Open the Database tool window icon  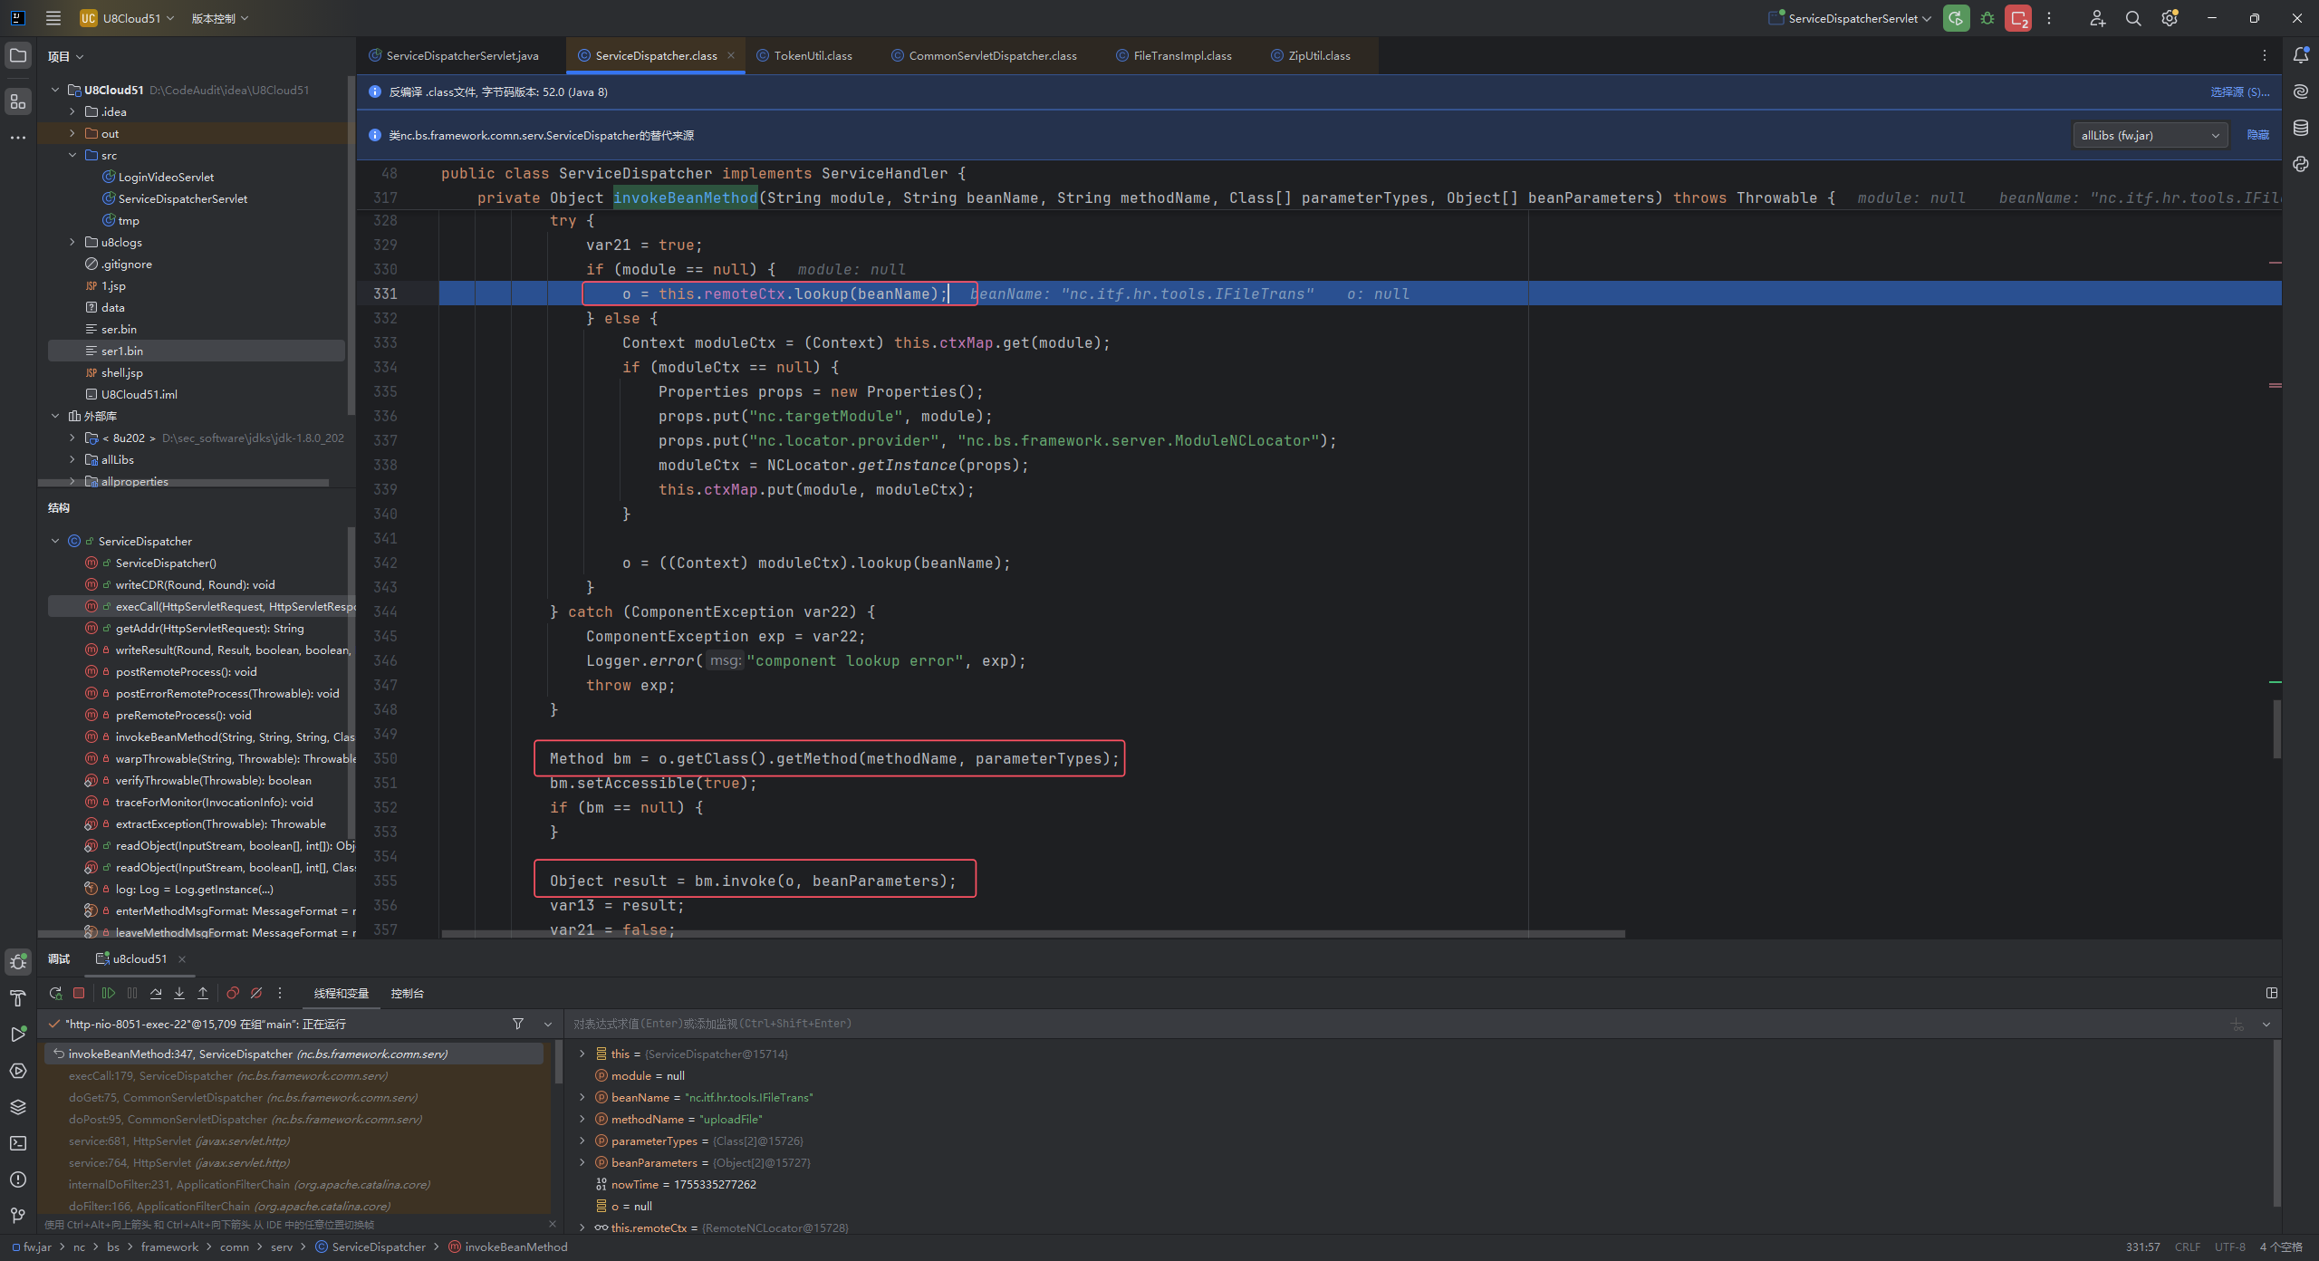click(2301, 129)
